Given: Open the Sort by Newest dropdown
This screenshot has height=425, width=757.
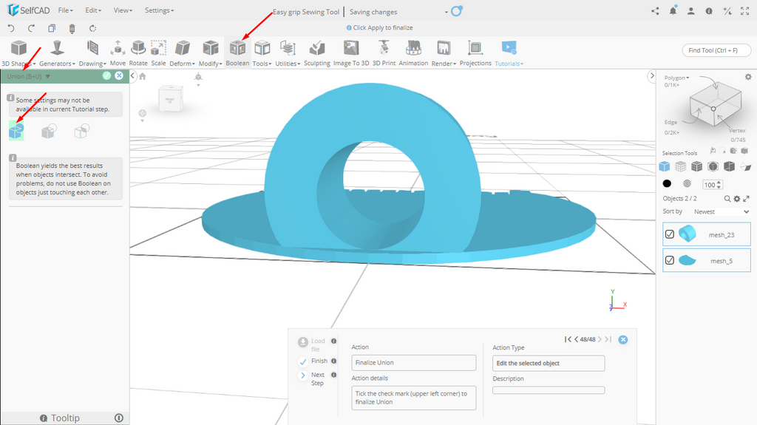Looking at the screenshot, I should [722, 211].
